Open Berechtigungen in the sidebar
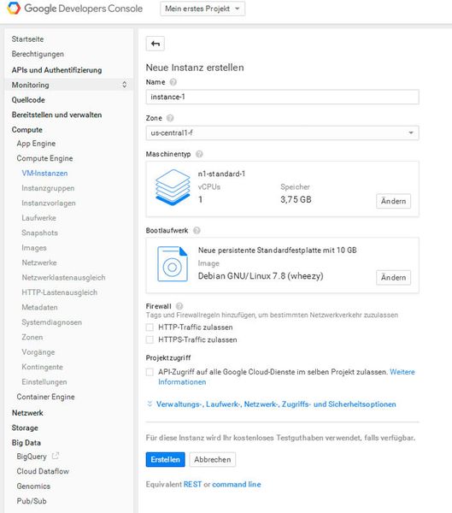Viewport: 452px width, 513px height. [38, 54]
